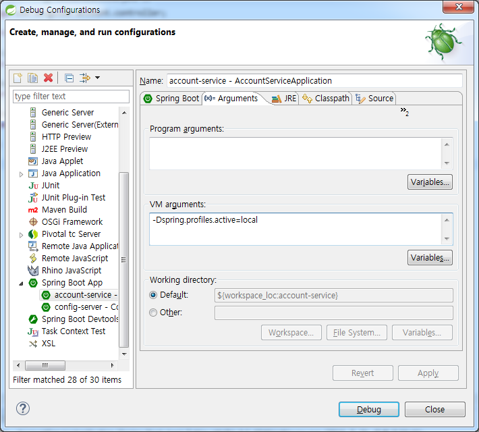
Task: Click the config-server configuration icon
Action: pyautogui.click(x=46, y=307)
